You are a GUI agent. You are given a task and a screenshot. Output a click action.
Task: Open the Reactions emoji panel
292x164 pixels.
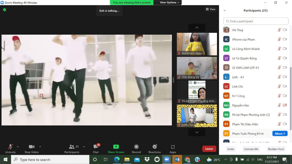(155, 147)
